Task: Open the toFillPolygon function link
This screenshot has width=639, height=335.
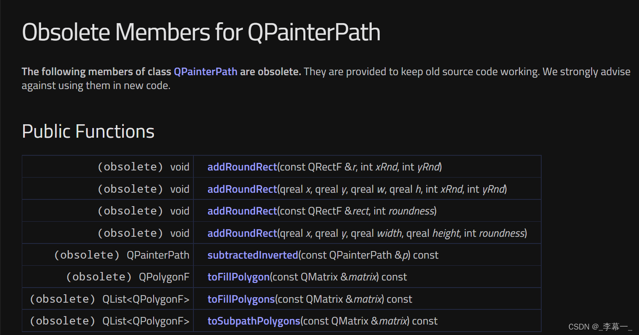Action: point(238,277)
